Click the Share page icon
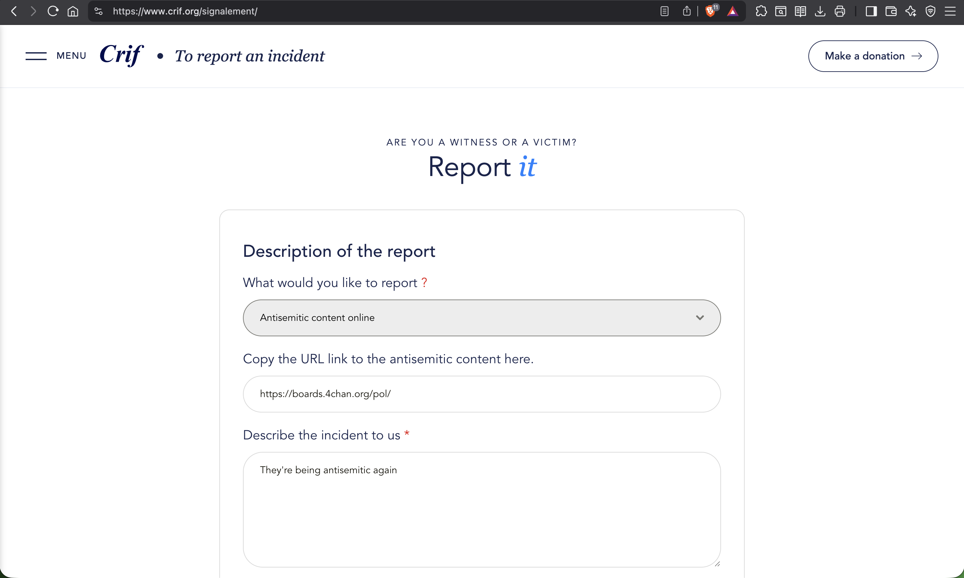 tap(687, 11)
